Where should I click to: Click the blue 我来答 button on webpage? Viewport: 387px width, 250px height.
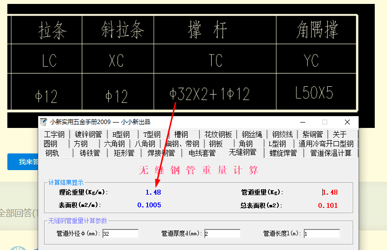[23, 162]
